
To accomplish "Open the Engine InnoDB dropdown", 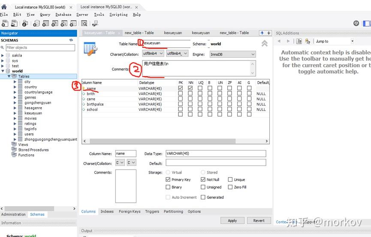I will [232, 54].
